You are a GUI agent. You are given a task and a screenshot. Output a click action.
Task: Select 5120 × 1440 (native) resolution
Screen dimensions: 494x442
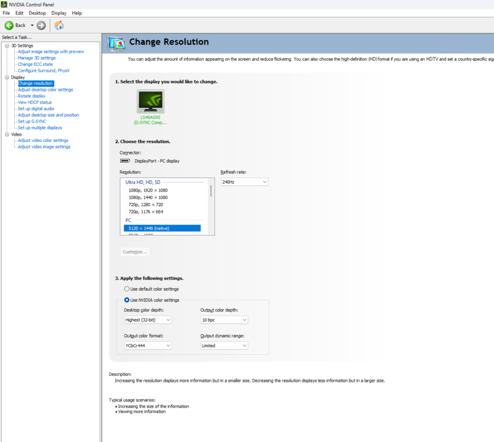[163, 228]
